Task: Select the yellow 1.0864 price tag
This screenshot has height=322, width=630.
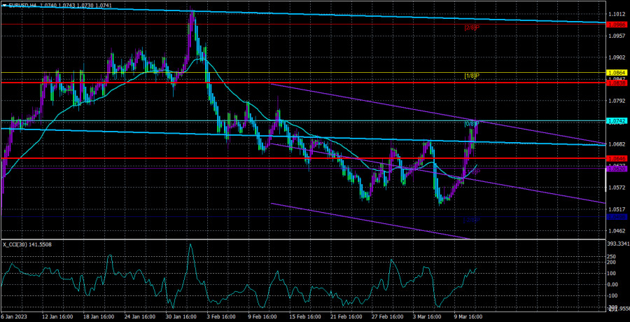Action: [617, 72]
